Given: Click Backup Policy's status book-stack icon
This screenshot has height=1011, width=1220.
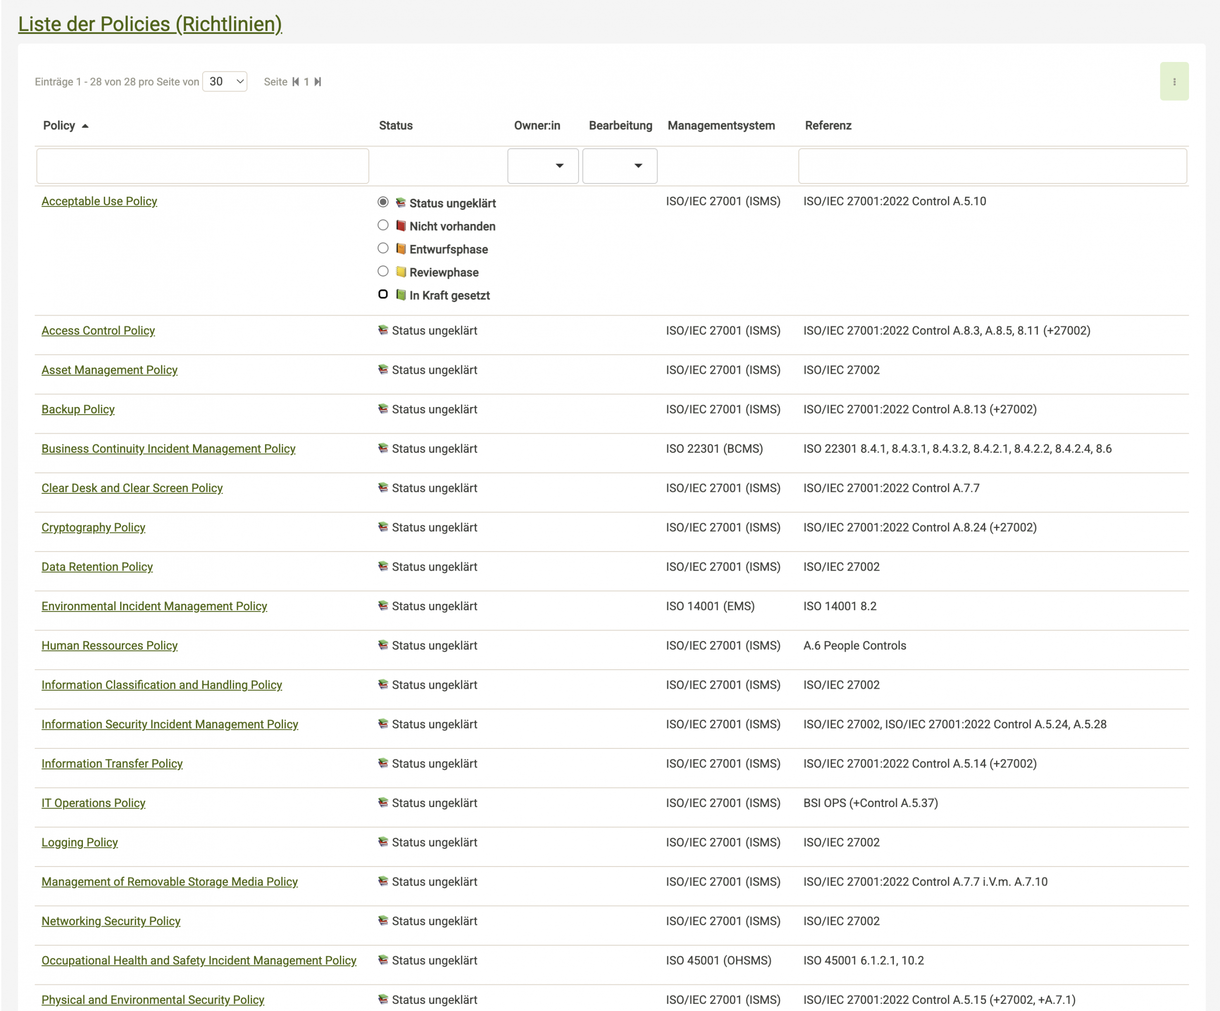Looking at the screenshot, I should pyautogui.click(x=383, y=409).
